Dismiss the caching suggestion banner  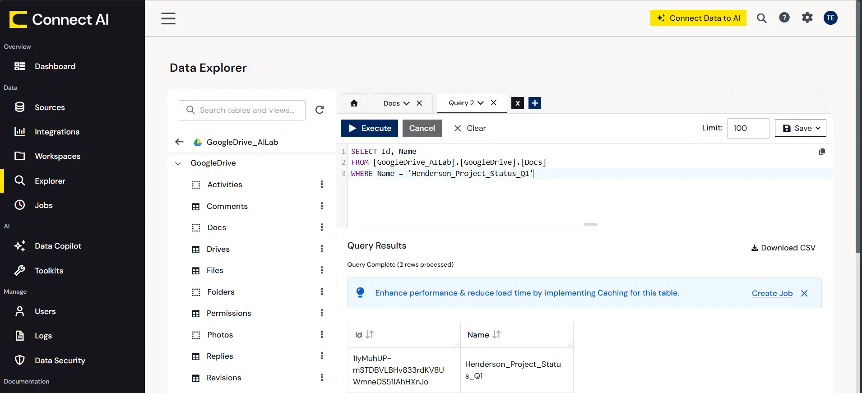tap(804, 293)
